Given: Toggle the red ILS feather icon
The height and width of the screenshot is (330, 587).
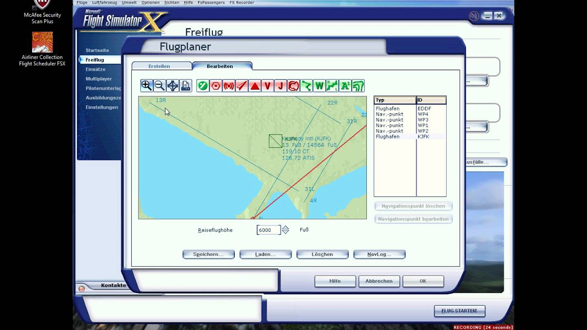Looking at the screenshot, I should pyautogui.click(x=242, y=86).
